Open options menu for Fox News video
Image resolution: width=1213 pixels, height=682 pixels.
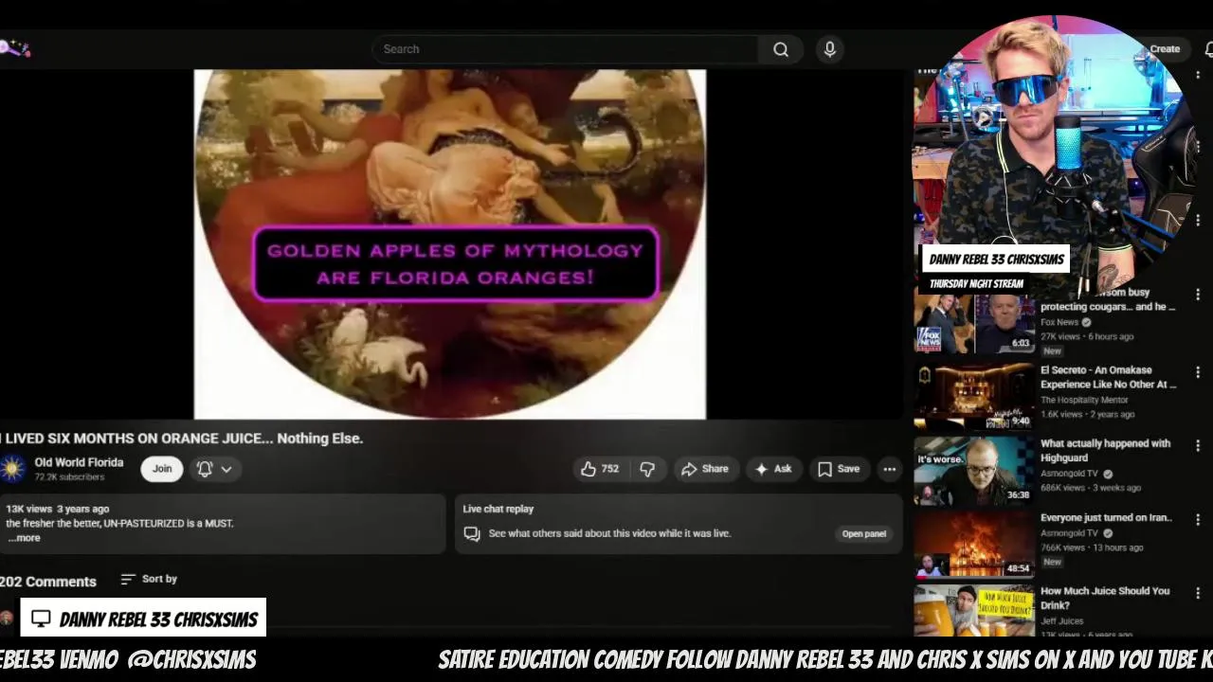coord(1198,296)
